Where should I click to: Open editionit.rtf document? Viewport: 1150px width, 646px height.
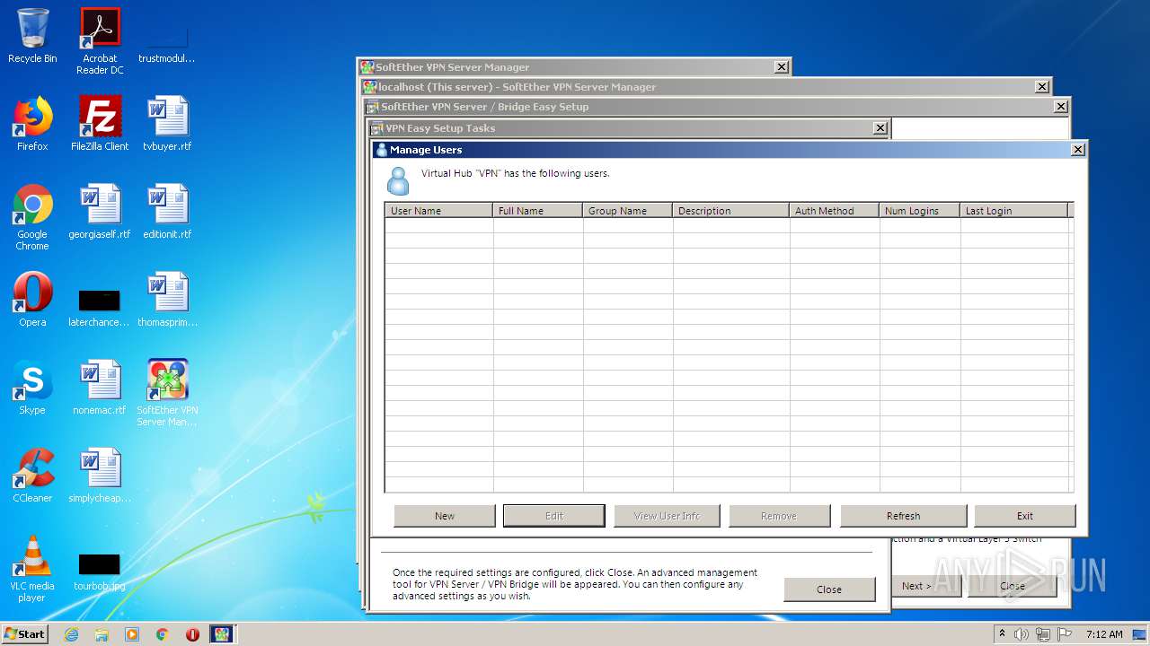pyautogui.click(x=167, y=212)
